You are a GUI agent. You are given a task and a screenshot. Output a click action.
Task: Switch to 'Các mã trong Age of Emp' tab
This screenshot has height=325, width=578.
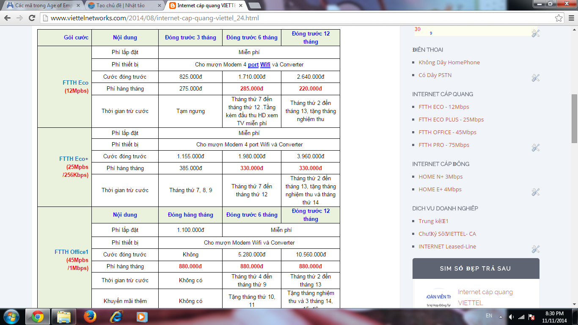(x=42, y=6)
